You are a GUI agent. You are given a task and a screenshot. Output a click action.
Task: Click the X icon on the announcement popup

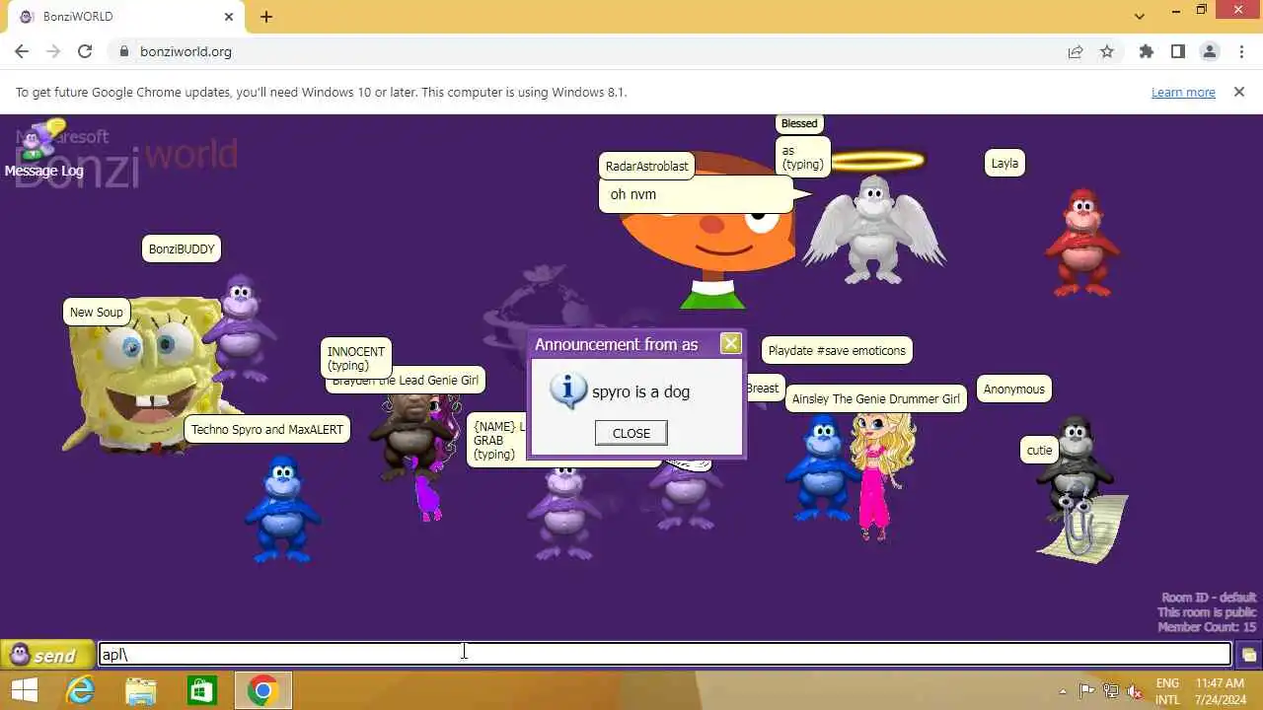730,343
